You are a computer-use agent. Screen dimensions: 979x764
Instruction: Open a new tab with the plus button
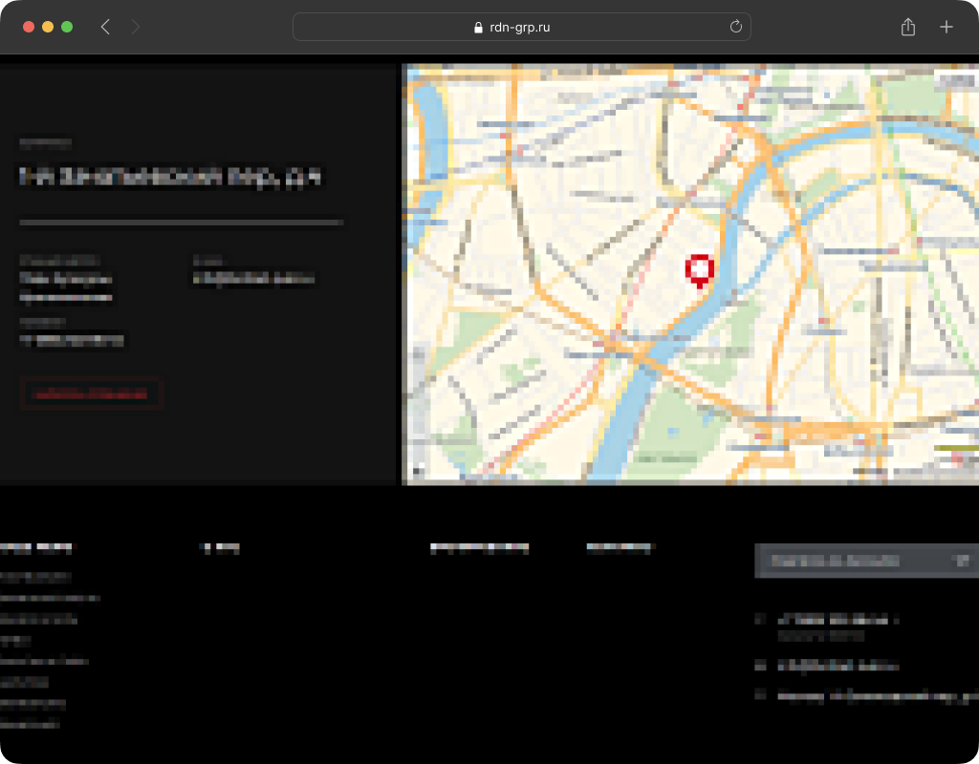946,27
